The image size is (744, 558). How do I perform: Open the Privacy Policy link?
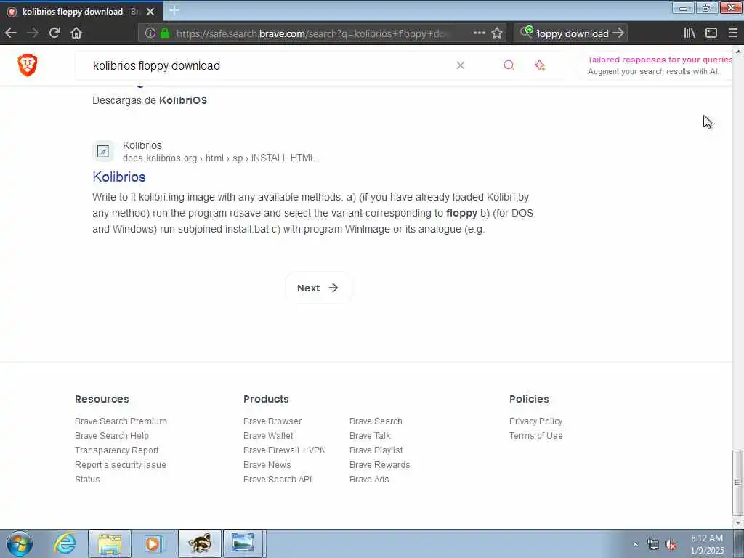coord(535,421)
